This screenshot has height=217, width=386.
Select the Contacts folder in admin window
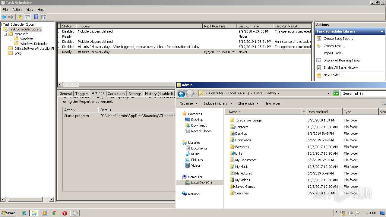pyautogui.click(x=239, y=127)
